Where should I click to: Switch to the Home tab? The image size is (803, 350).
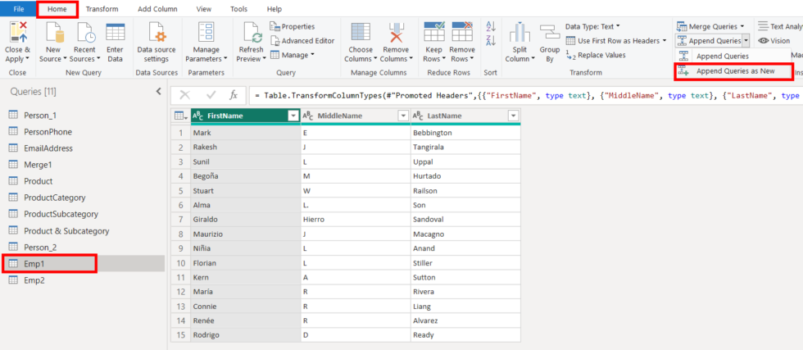(58, 9)
